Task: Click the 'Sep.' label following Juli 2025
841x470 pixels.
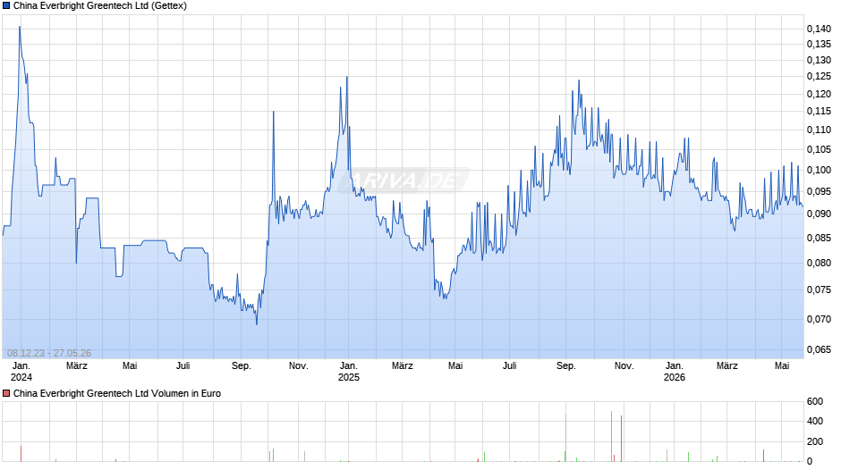Action: tap(565, 366)
